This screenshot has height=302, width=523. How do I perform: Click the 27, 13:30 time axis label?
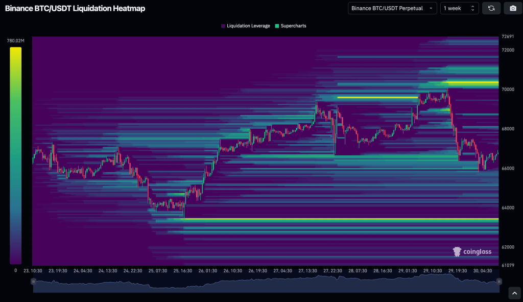pyautogui.click(x=308, y=271)
